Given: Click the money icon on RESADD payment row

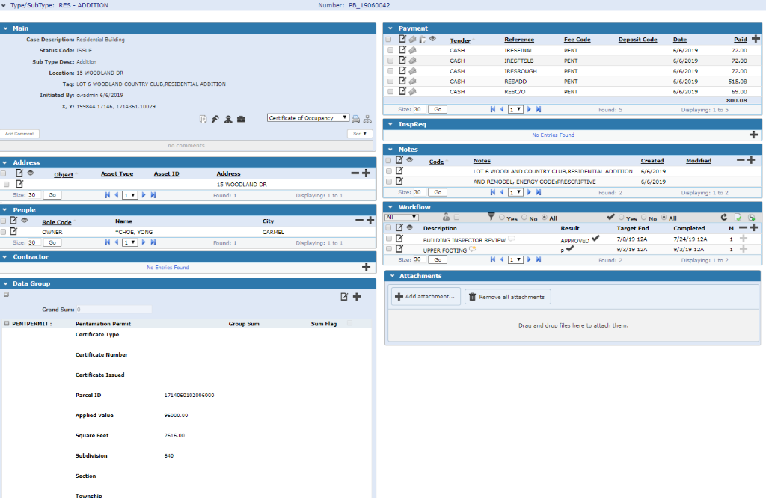Looking at the screenshot, I should [x=413, y=81].
